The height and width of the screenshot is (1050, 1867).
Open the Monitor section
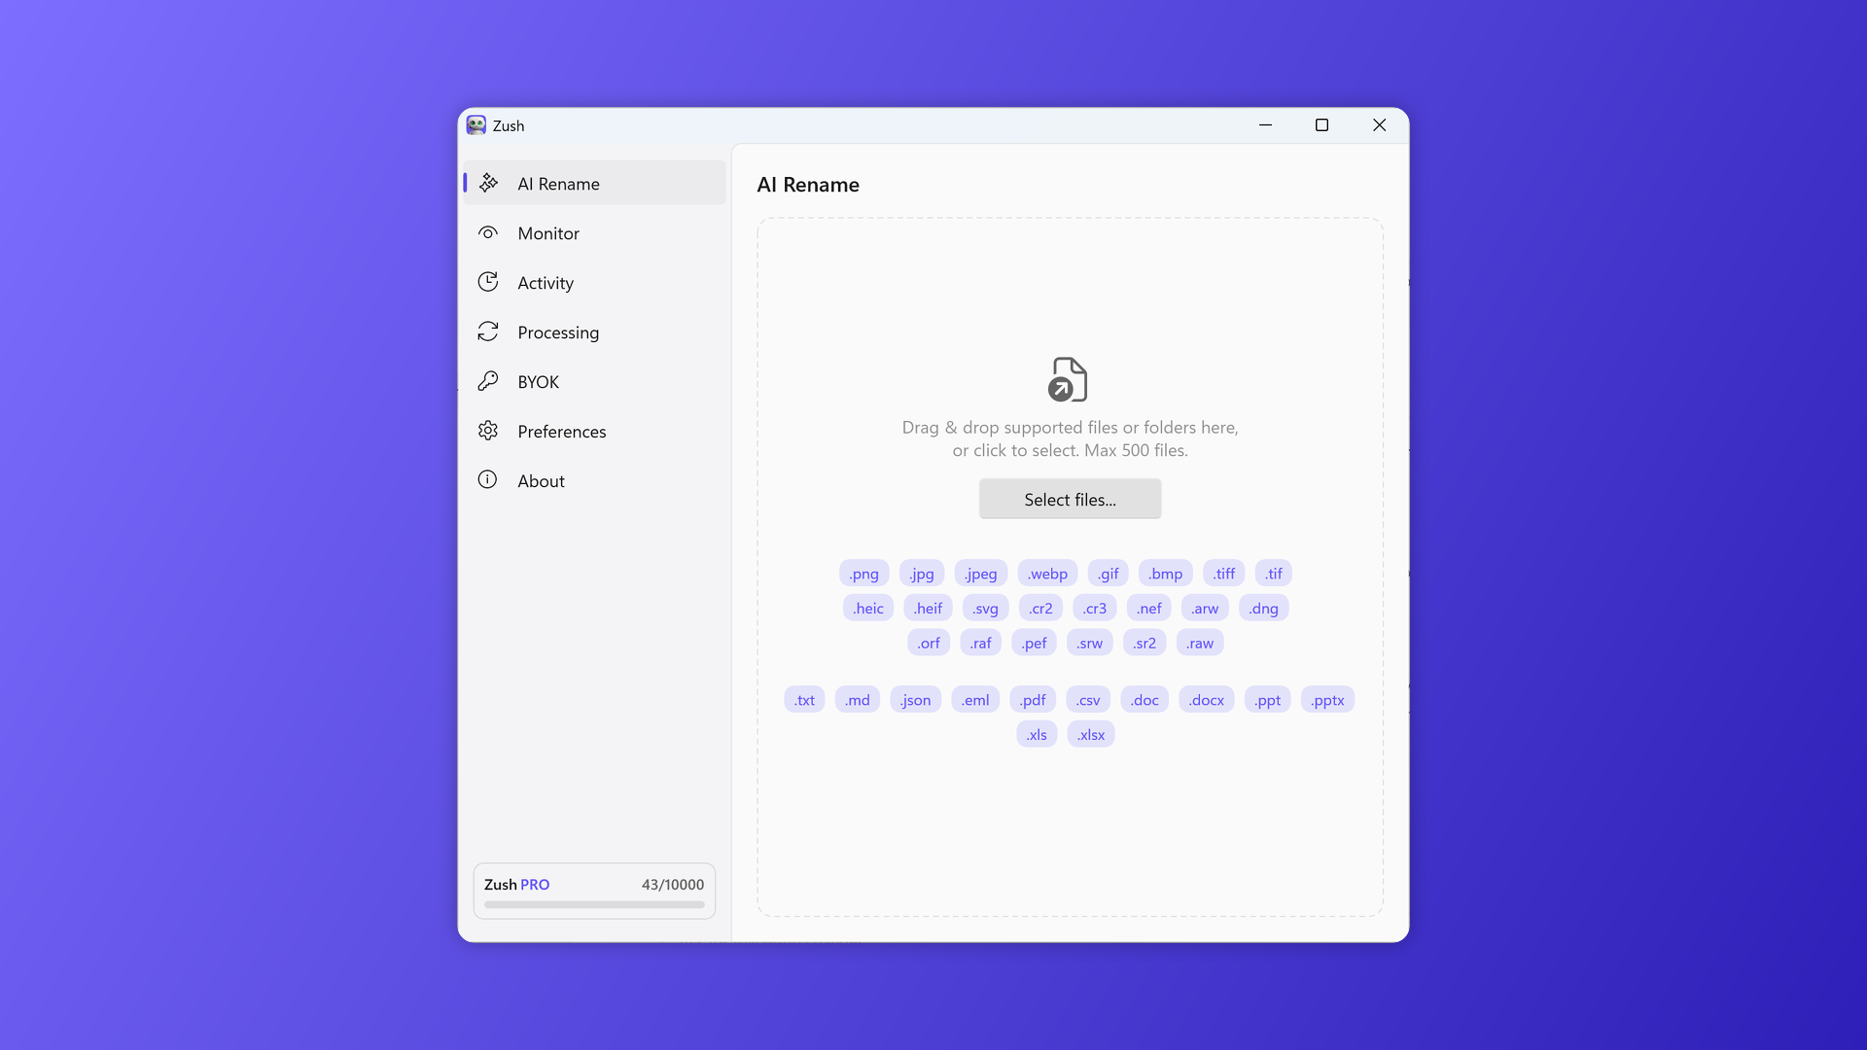(x=548, y=233)
